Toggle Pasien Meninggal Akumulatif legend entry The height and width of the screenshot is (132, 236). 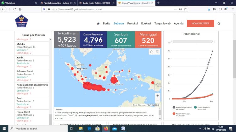(x=181, y=115)
